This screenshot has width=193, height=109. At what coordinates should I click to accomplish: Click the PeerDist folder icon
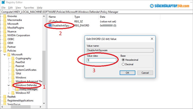(x=13, y=62)
